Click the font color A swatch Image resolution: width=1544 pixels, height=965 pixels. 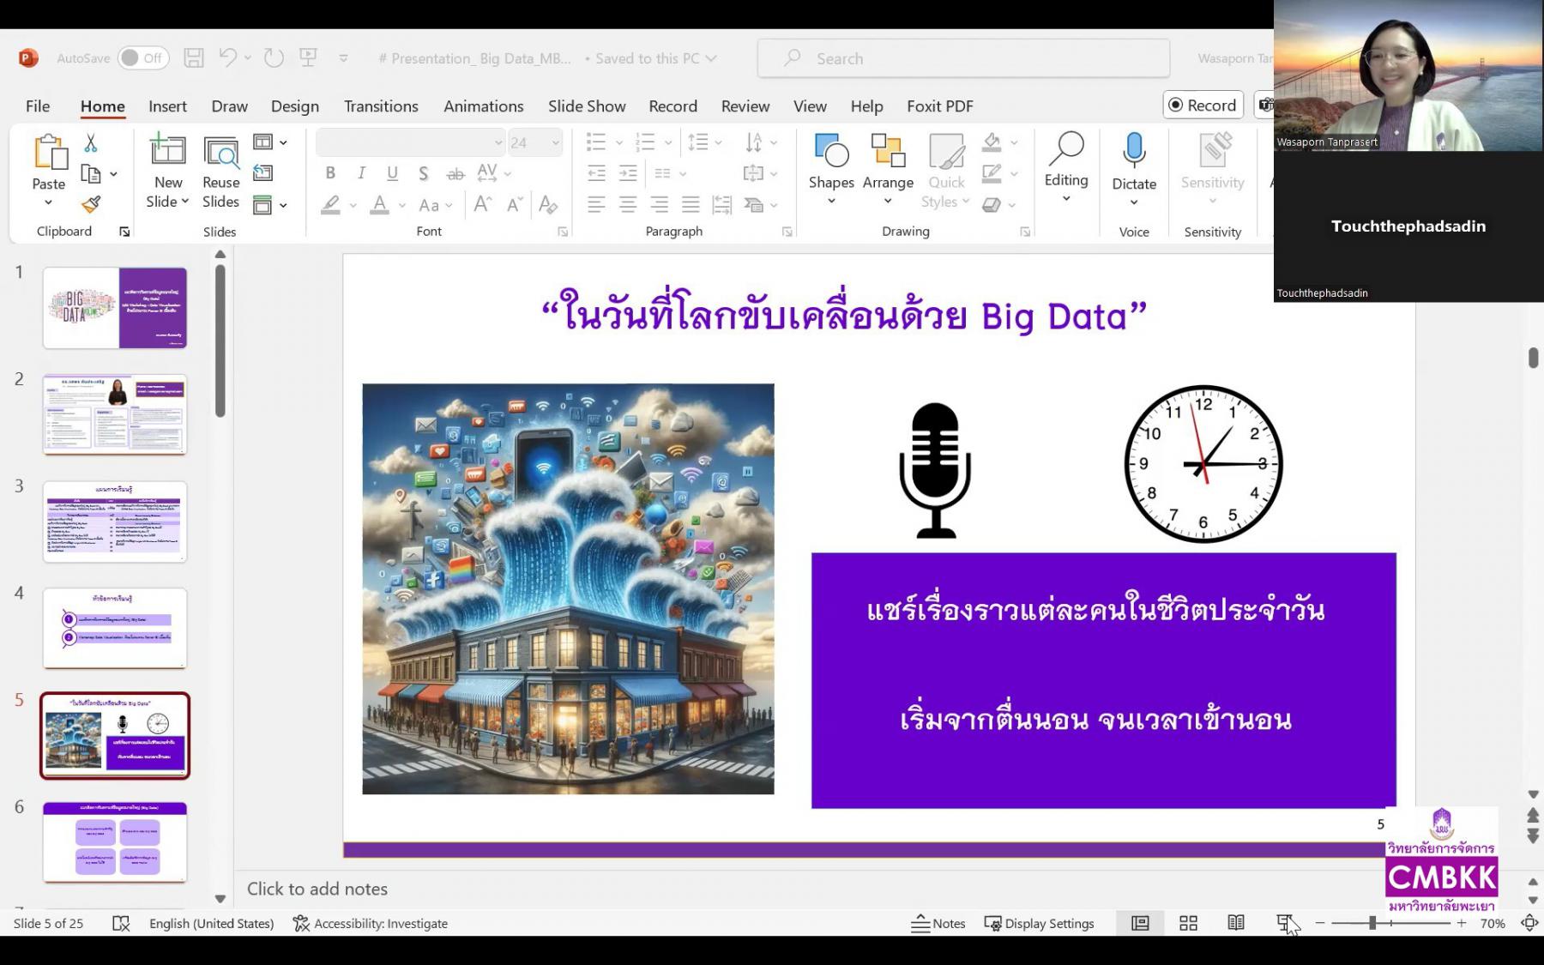(x=379, y=204)
